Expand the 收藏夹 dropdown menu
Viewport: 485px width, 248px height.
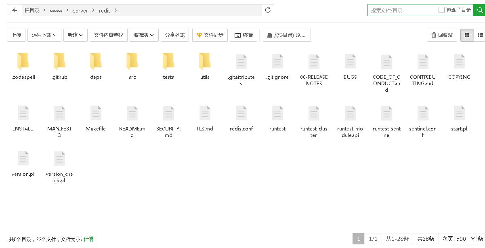pyautogui.click(x=144, y=35)
